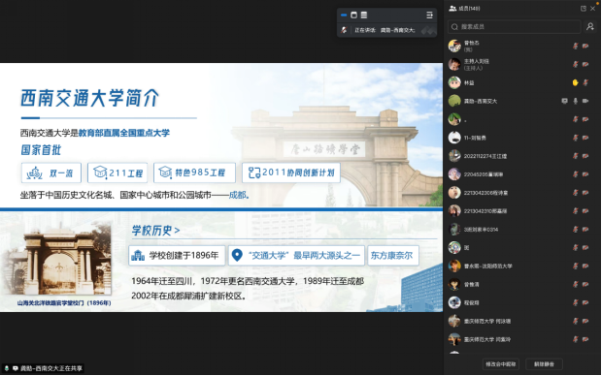The height and width of the screenshot is (376, 602).
Task: Click the 特色985工程 badge on the slide
Action: click(x=194, y=172)
